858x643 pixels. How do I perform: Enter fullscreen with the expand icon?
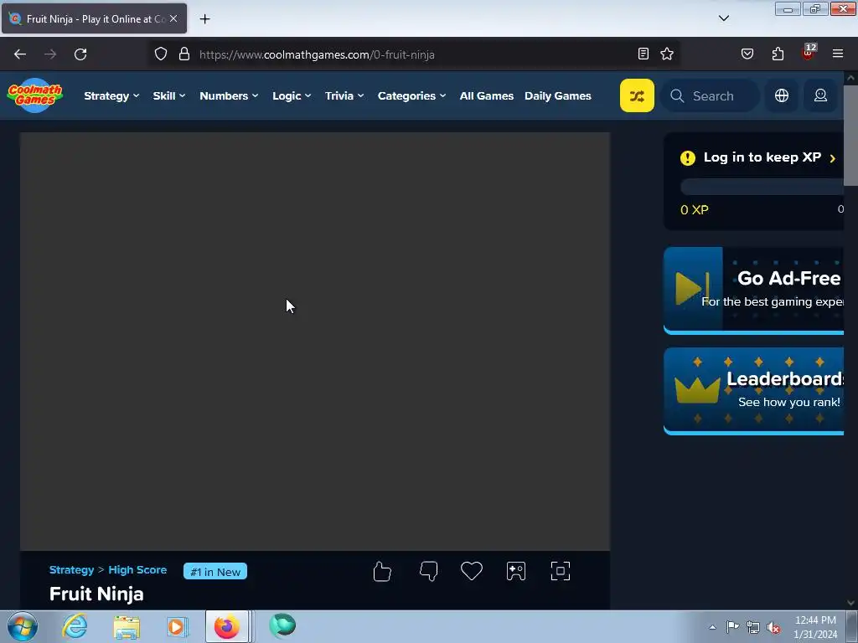coord(561,571)
